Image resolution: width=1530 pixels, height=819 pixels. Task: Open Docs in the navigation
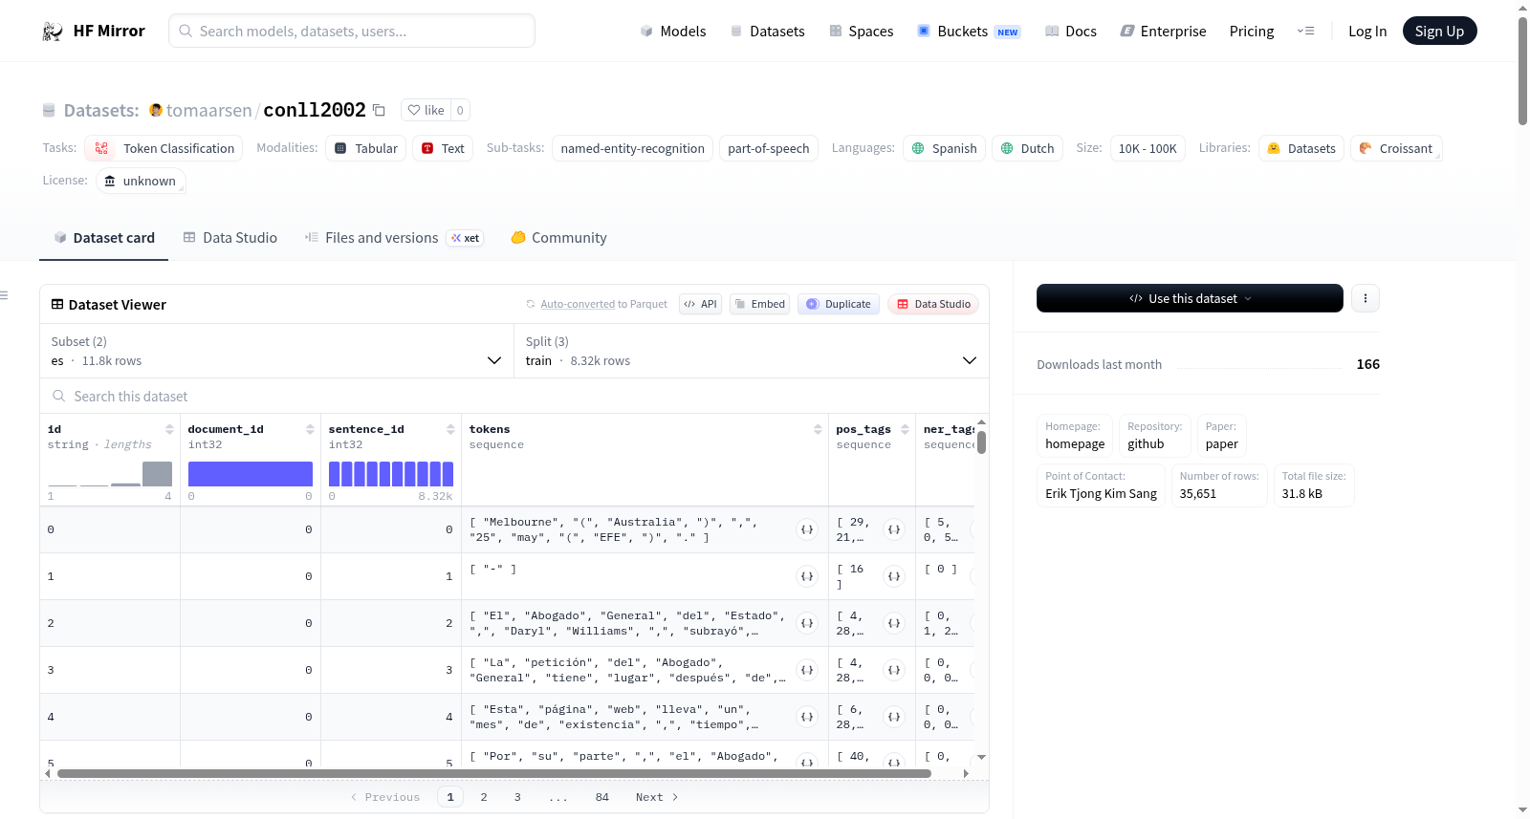point(1071,32)
